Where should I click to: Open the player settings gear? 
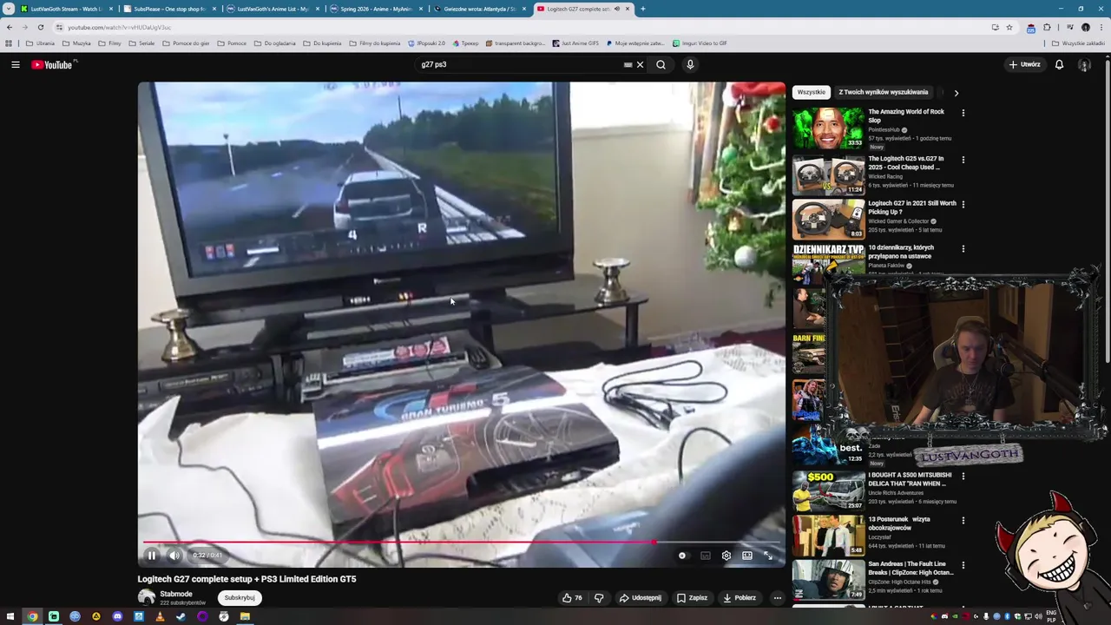726,556
